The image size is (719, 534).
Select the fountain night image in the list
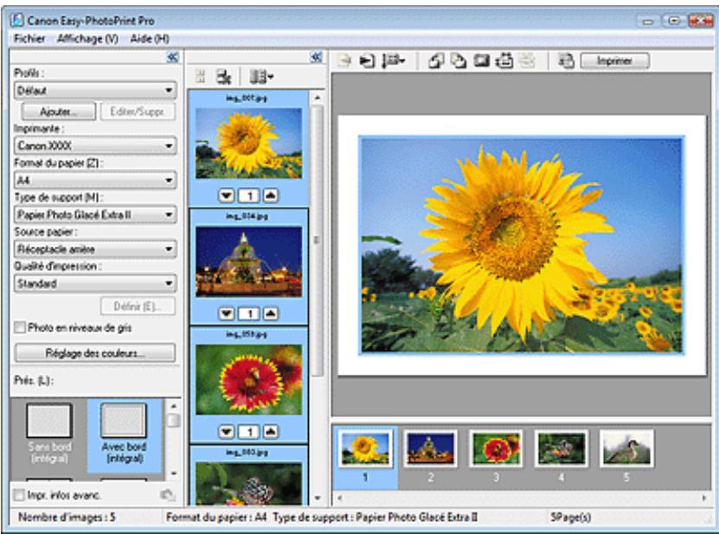point(248,261)
